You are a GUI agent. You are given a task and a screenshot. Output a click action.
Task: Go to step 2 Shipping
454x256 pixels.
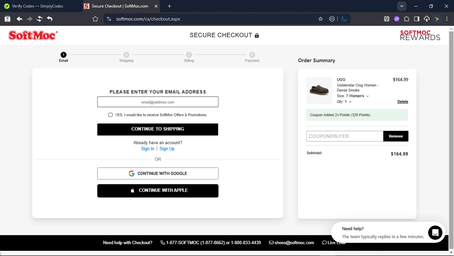[126, 57]
